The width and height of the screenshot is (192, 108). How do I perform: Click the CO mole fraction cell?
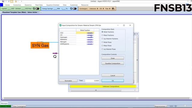pyautogui.click(x=85, y=35)
